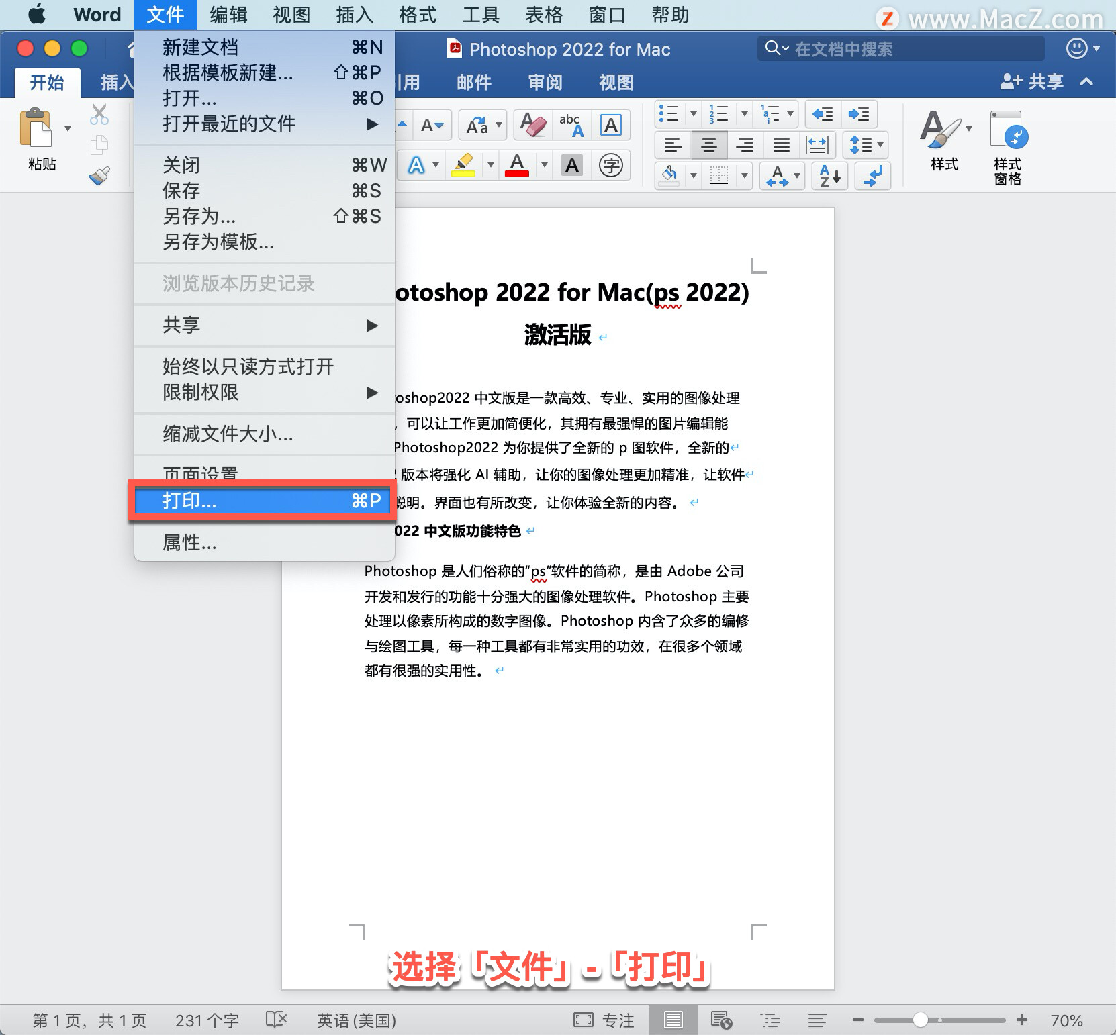Viewport: 1116px width, 1035px height.
Task: Open the 编辑 menu in menu bar
Action: click(x=228, y=15)
